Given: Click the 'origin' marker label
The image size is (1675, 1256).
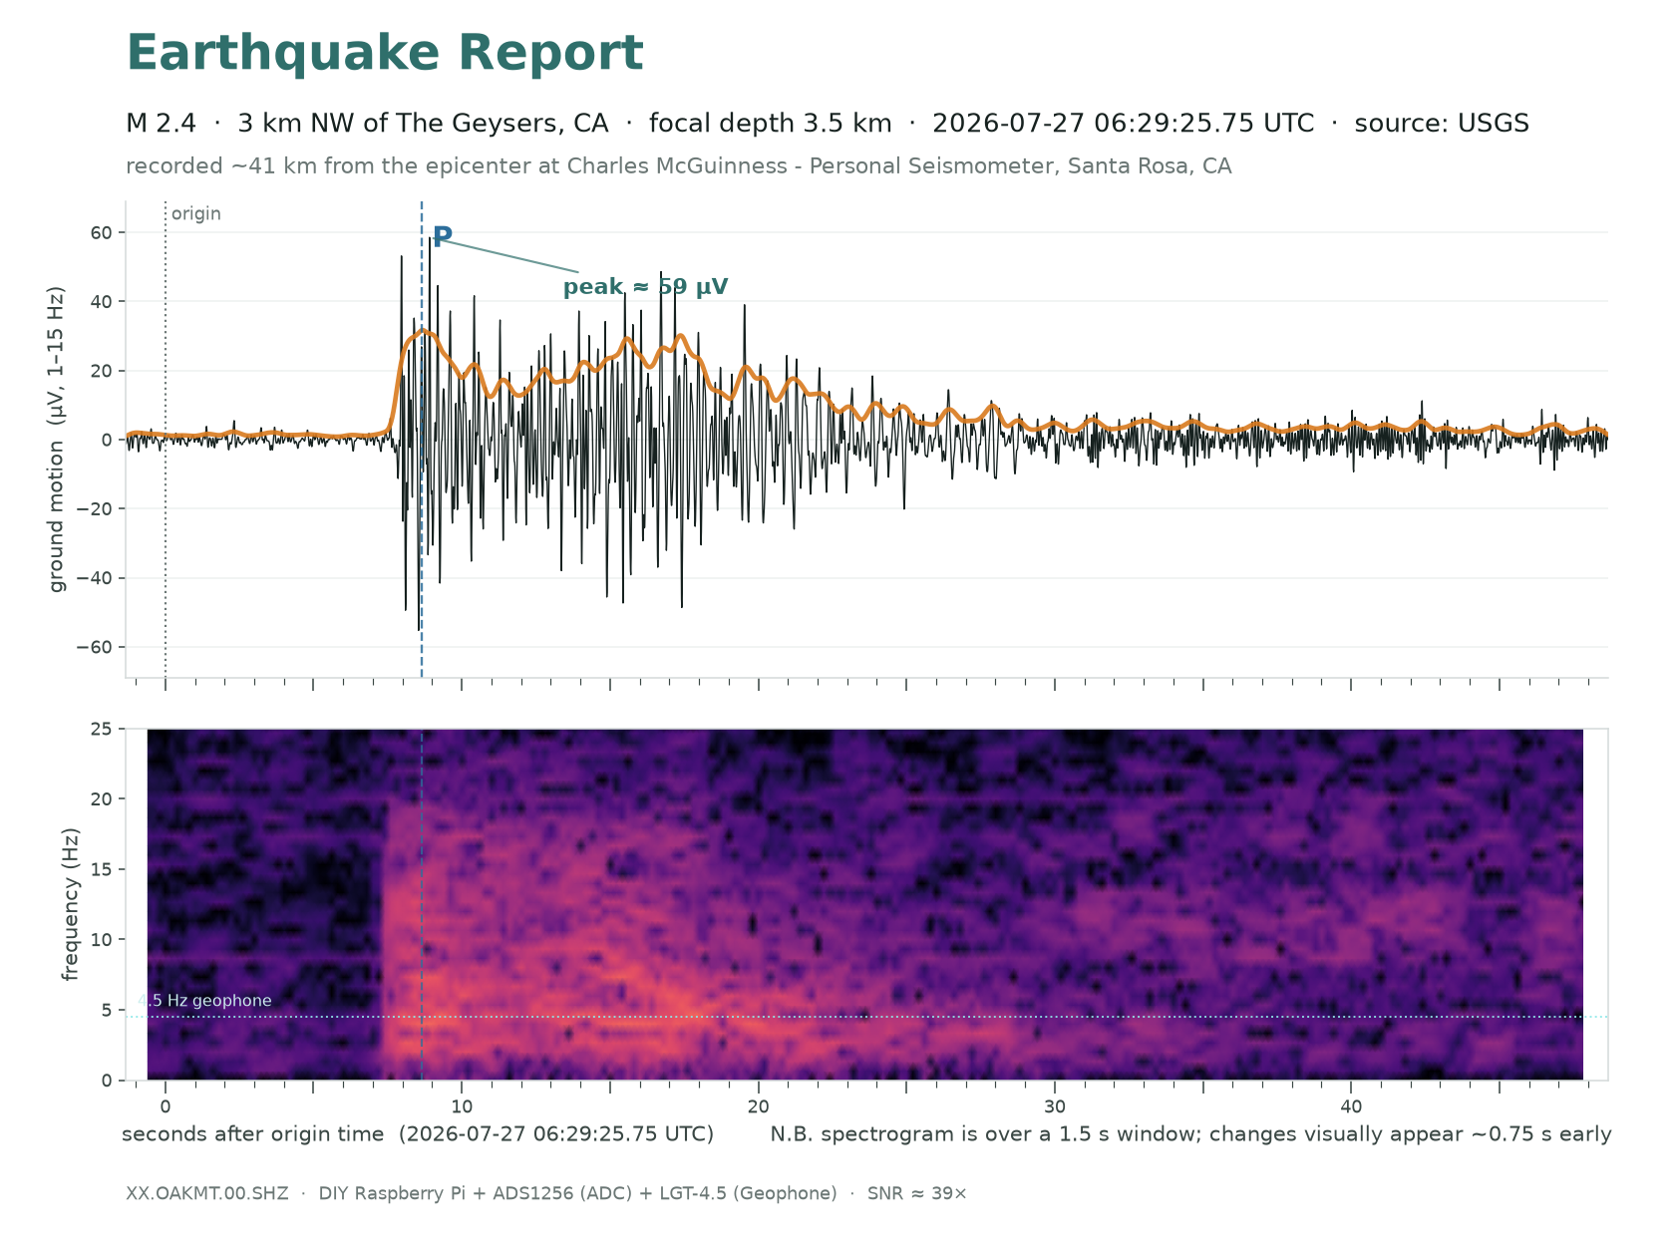Looking at the screenshot, I should point(196,214).
